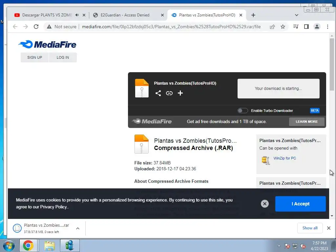This screenshot has width=336, height=252.
Task: Switch to the Descargar PLANTS VS ZOMB tab
Action: [47, 15]
